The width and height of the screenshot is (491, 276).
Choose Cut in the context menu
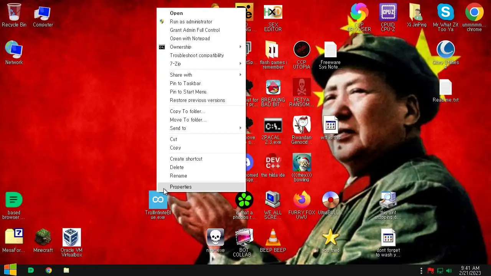[x=201, y=139]
